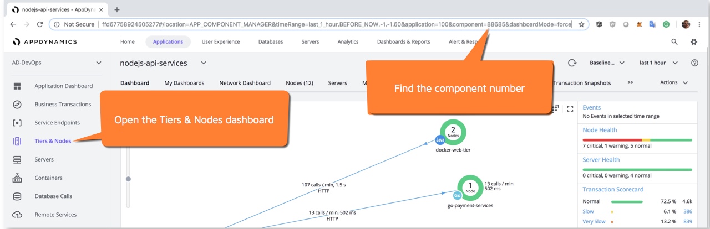Click the Java badge on docker-web-tier
This screenshot has height=229, width=710.
pos(440,140)
